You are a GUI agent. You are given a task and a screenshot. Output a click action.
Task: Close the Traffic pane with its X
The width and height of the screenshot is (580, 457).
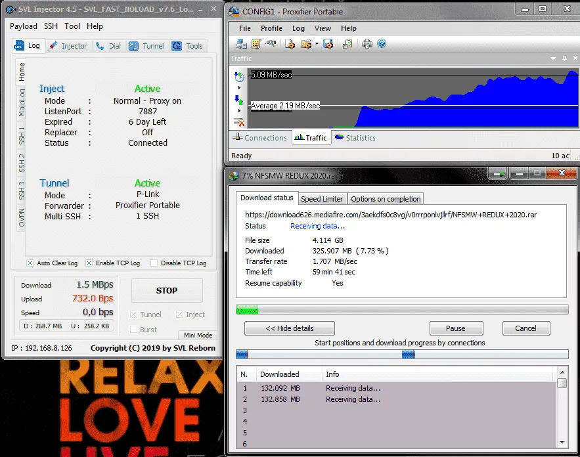pos(575,58)
